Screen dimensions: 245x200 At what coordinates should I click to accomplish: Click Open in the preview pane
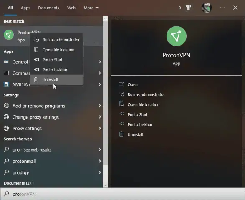tap(132, 84)
